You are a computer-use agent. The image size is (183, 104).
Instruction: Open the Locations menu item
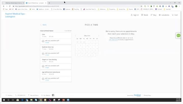pos(164,15)
